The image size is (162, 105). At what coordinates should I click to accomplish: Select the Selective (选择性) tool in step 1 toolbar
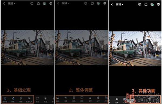(x=5, y=99)
